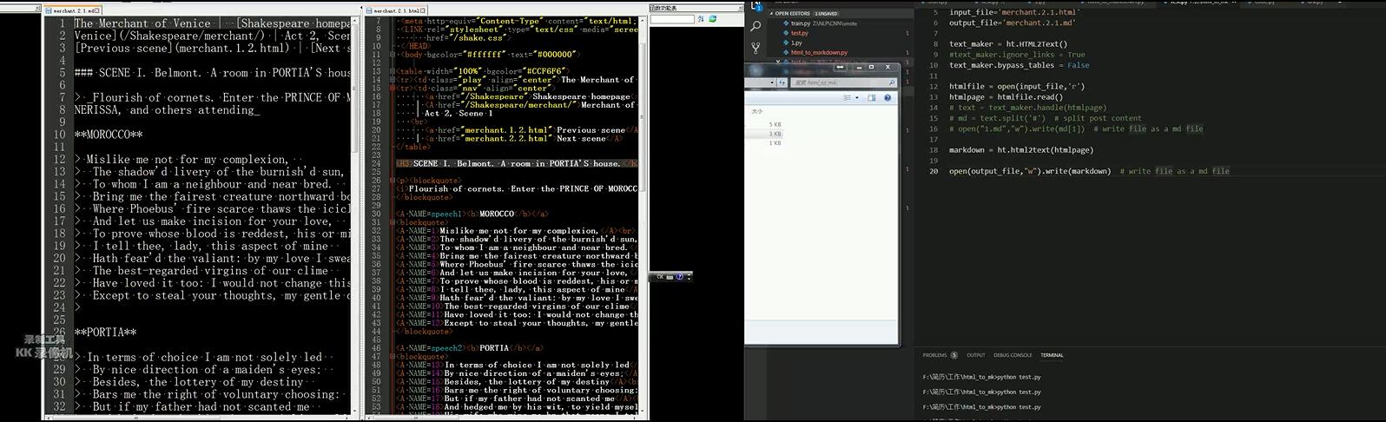The height and width of the screenshot is (422, 1386).
Task: Click the size column header in file explorer
Action: [757, 111]
